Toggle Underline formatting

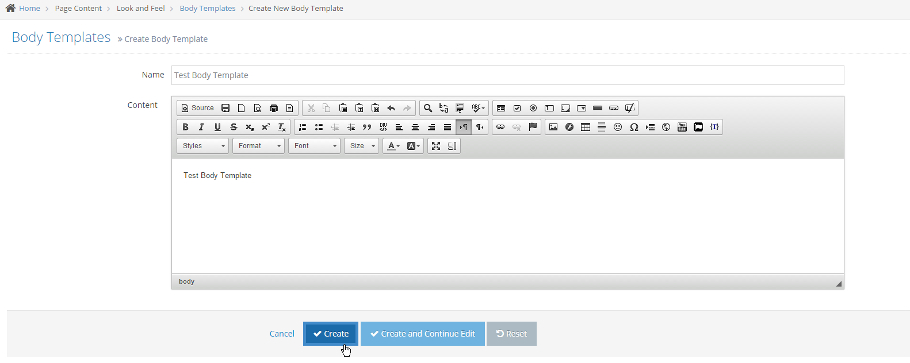click(217, 127)
